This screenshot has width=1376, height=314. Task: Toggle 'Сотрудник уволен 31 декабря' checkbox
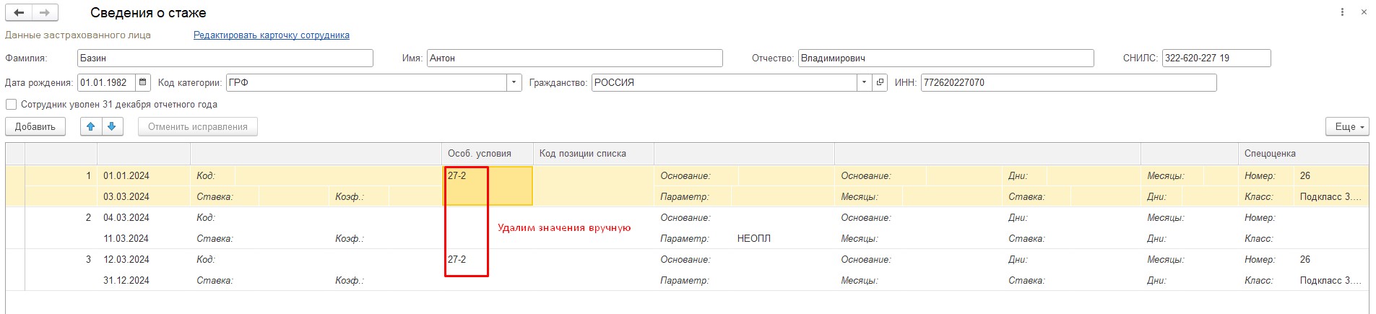(11, 105)
